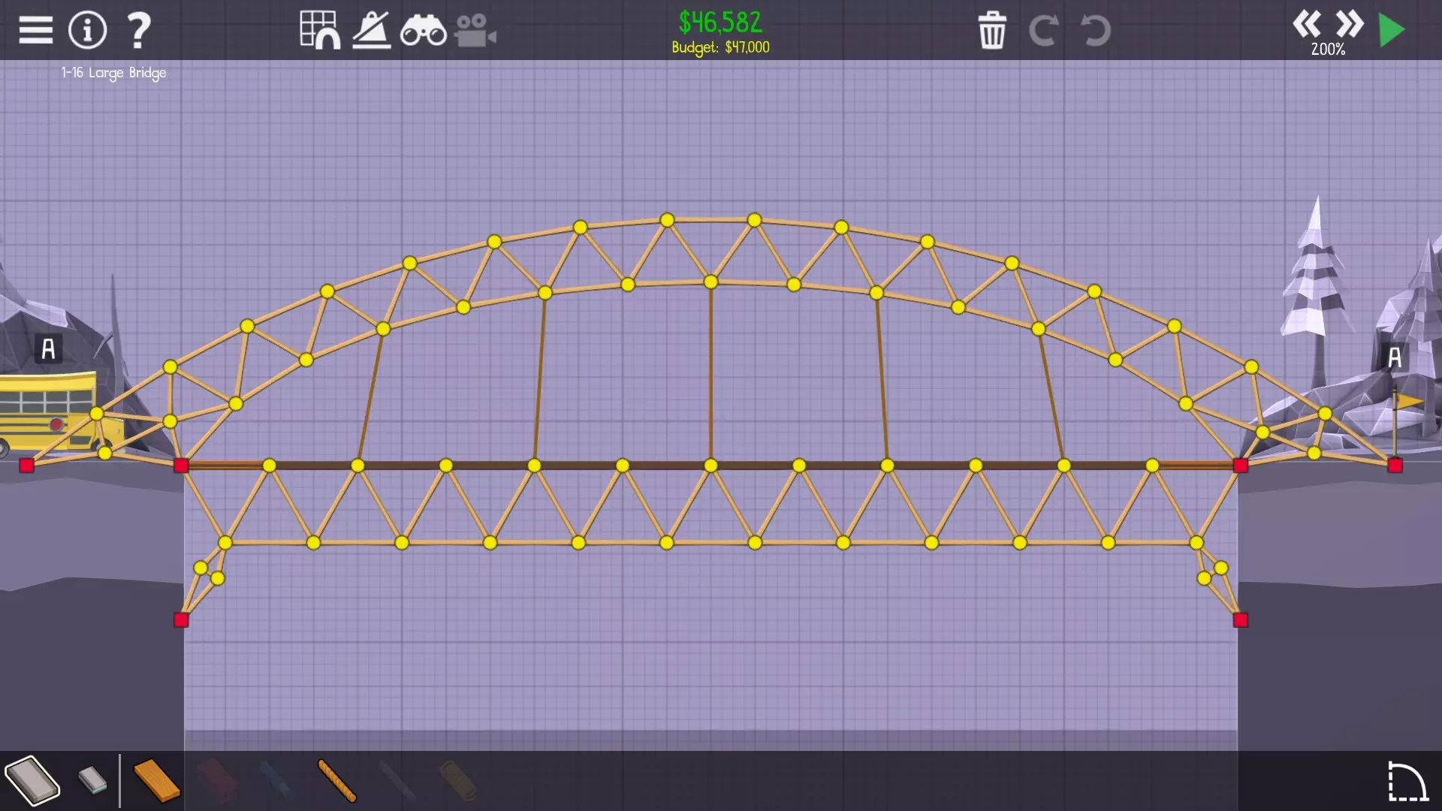Delete bridge with trash can icon
The width and height of the screenshot is (1442, 811).
tap(992, 31)
